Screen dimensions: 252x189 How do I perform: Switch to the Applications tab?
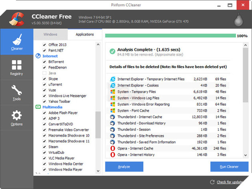[84, 34]
